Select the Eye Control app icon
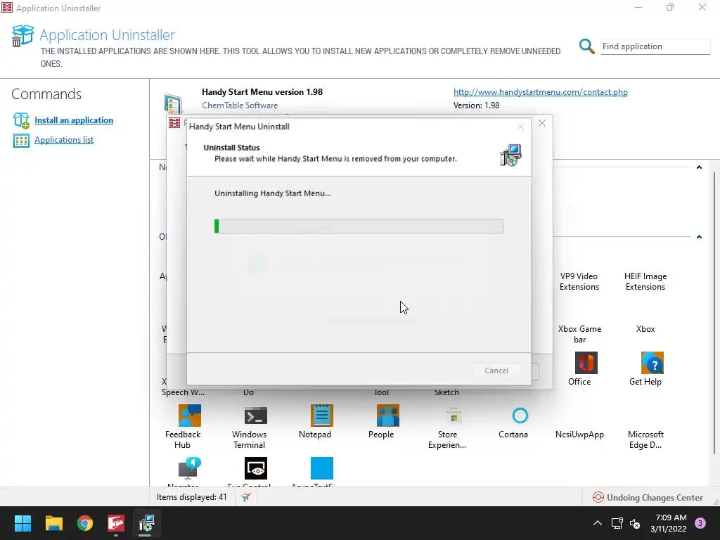The width and height of the screenshot is (720, 540). pyautogui.click(x=255, y=468)
